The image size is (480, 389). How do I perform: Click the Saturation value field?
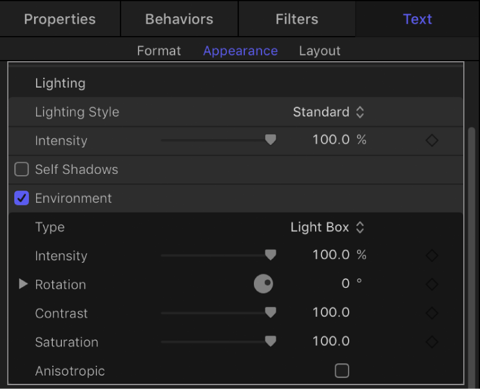[x=331, y=342]
